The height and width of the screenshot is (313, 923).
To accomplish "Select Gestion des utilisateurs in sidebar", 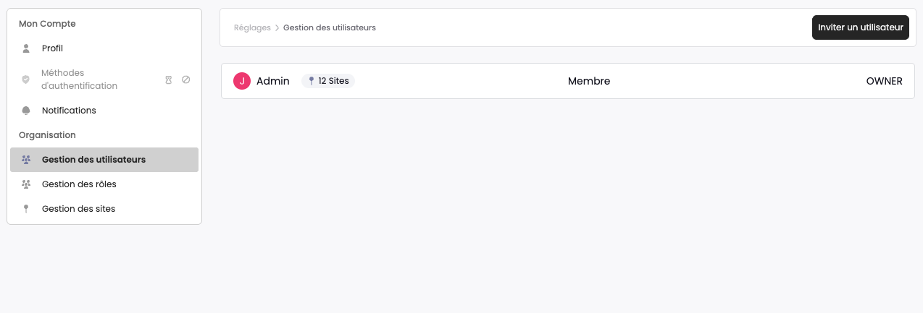I will click(x=104, y=160).
